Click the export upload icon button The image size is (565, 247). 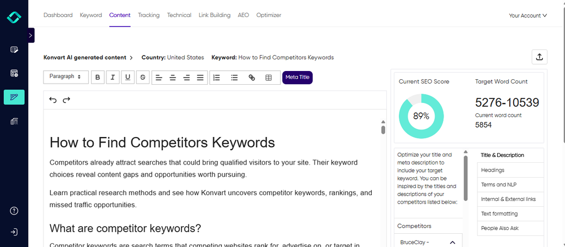[x=540, y=57]
